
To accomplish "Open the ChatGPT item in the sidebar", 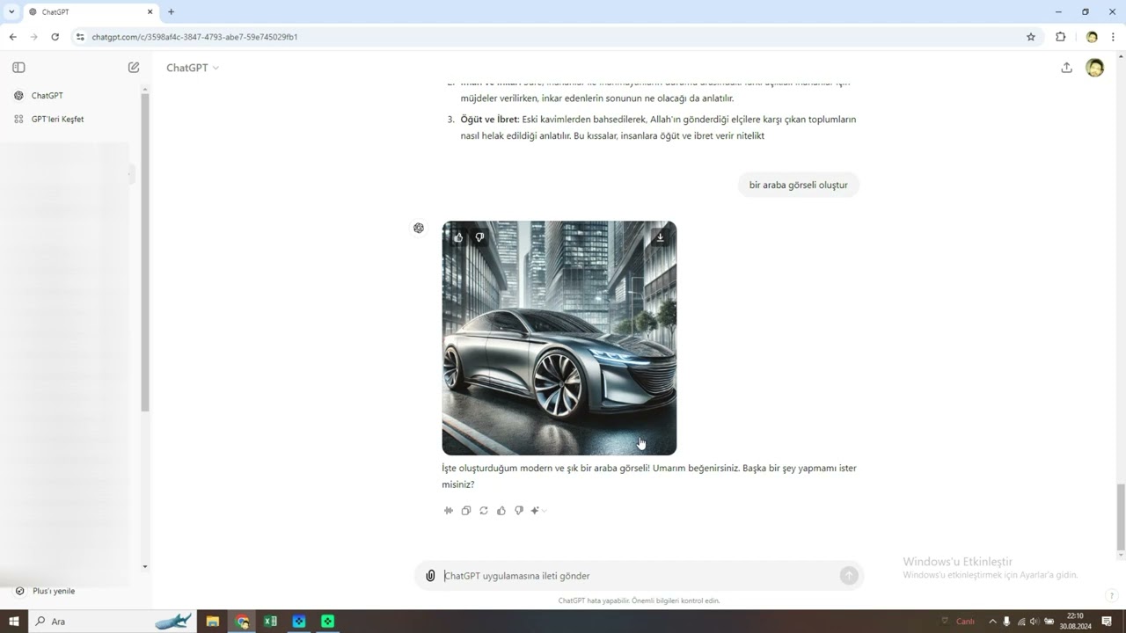I will coord(48,95).
